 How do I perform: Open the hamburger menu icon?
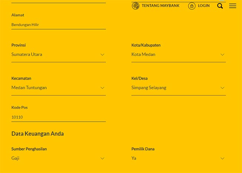pyautogui.click(x=233, y=6)
